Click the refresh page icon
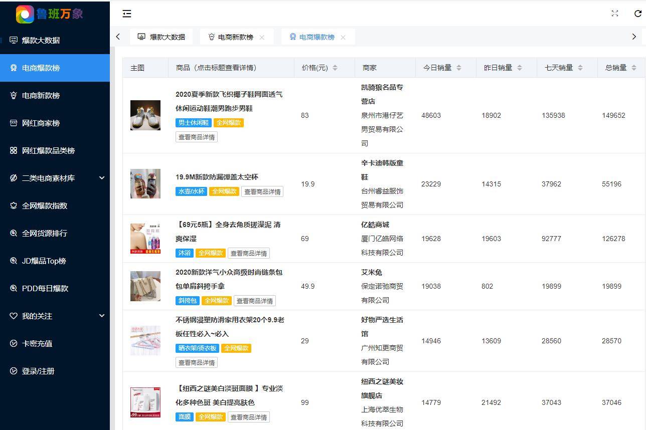Viewport: 646px width, 430px height. [x=638, y=14]
